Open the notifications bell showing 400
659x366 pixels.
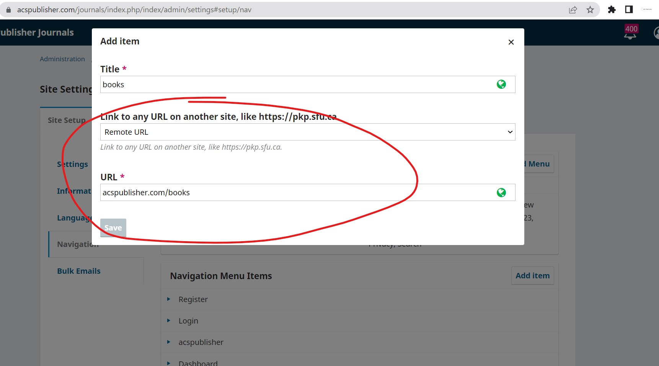[630, 33]
